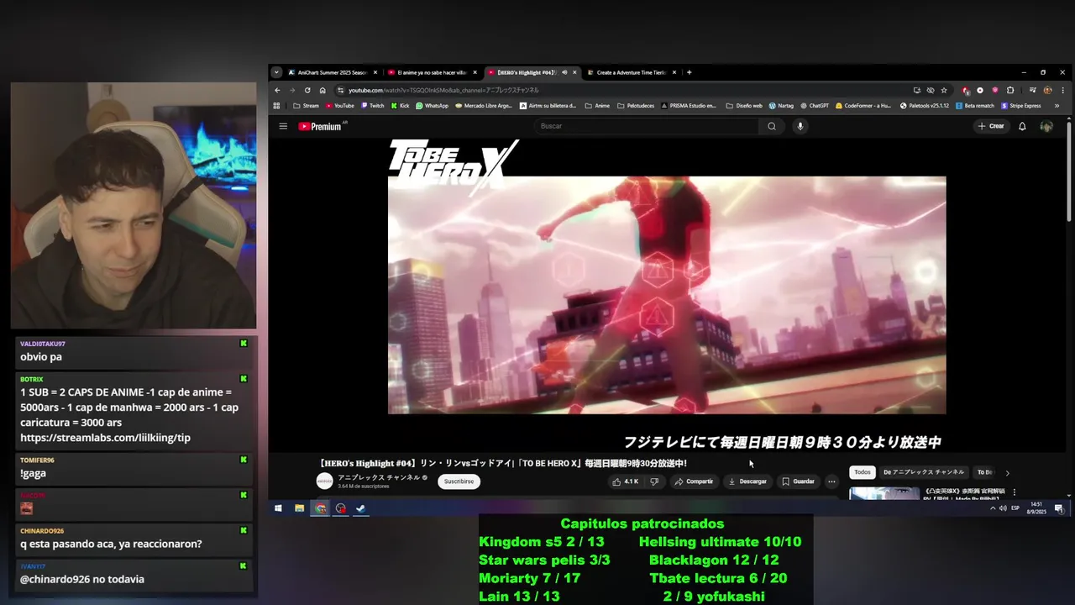
Task: Open the system tray clock 14:51
Action: (x=1036, y=508)
